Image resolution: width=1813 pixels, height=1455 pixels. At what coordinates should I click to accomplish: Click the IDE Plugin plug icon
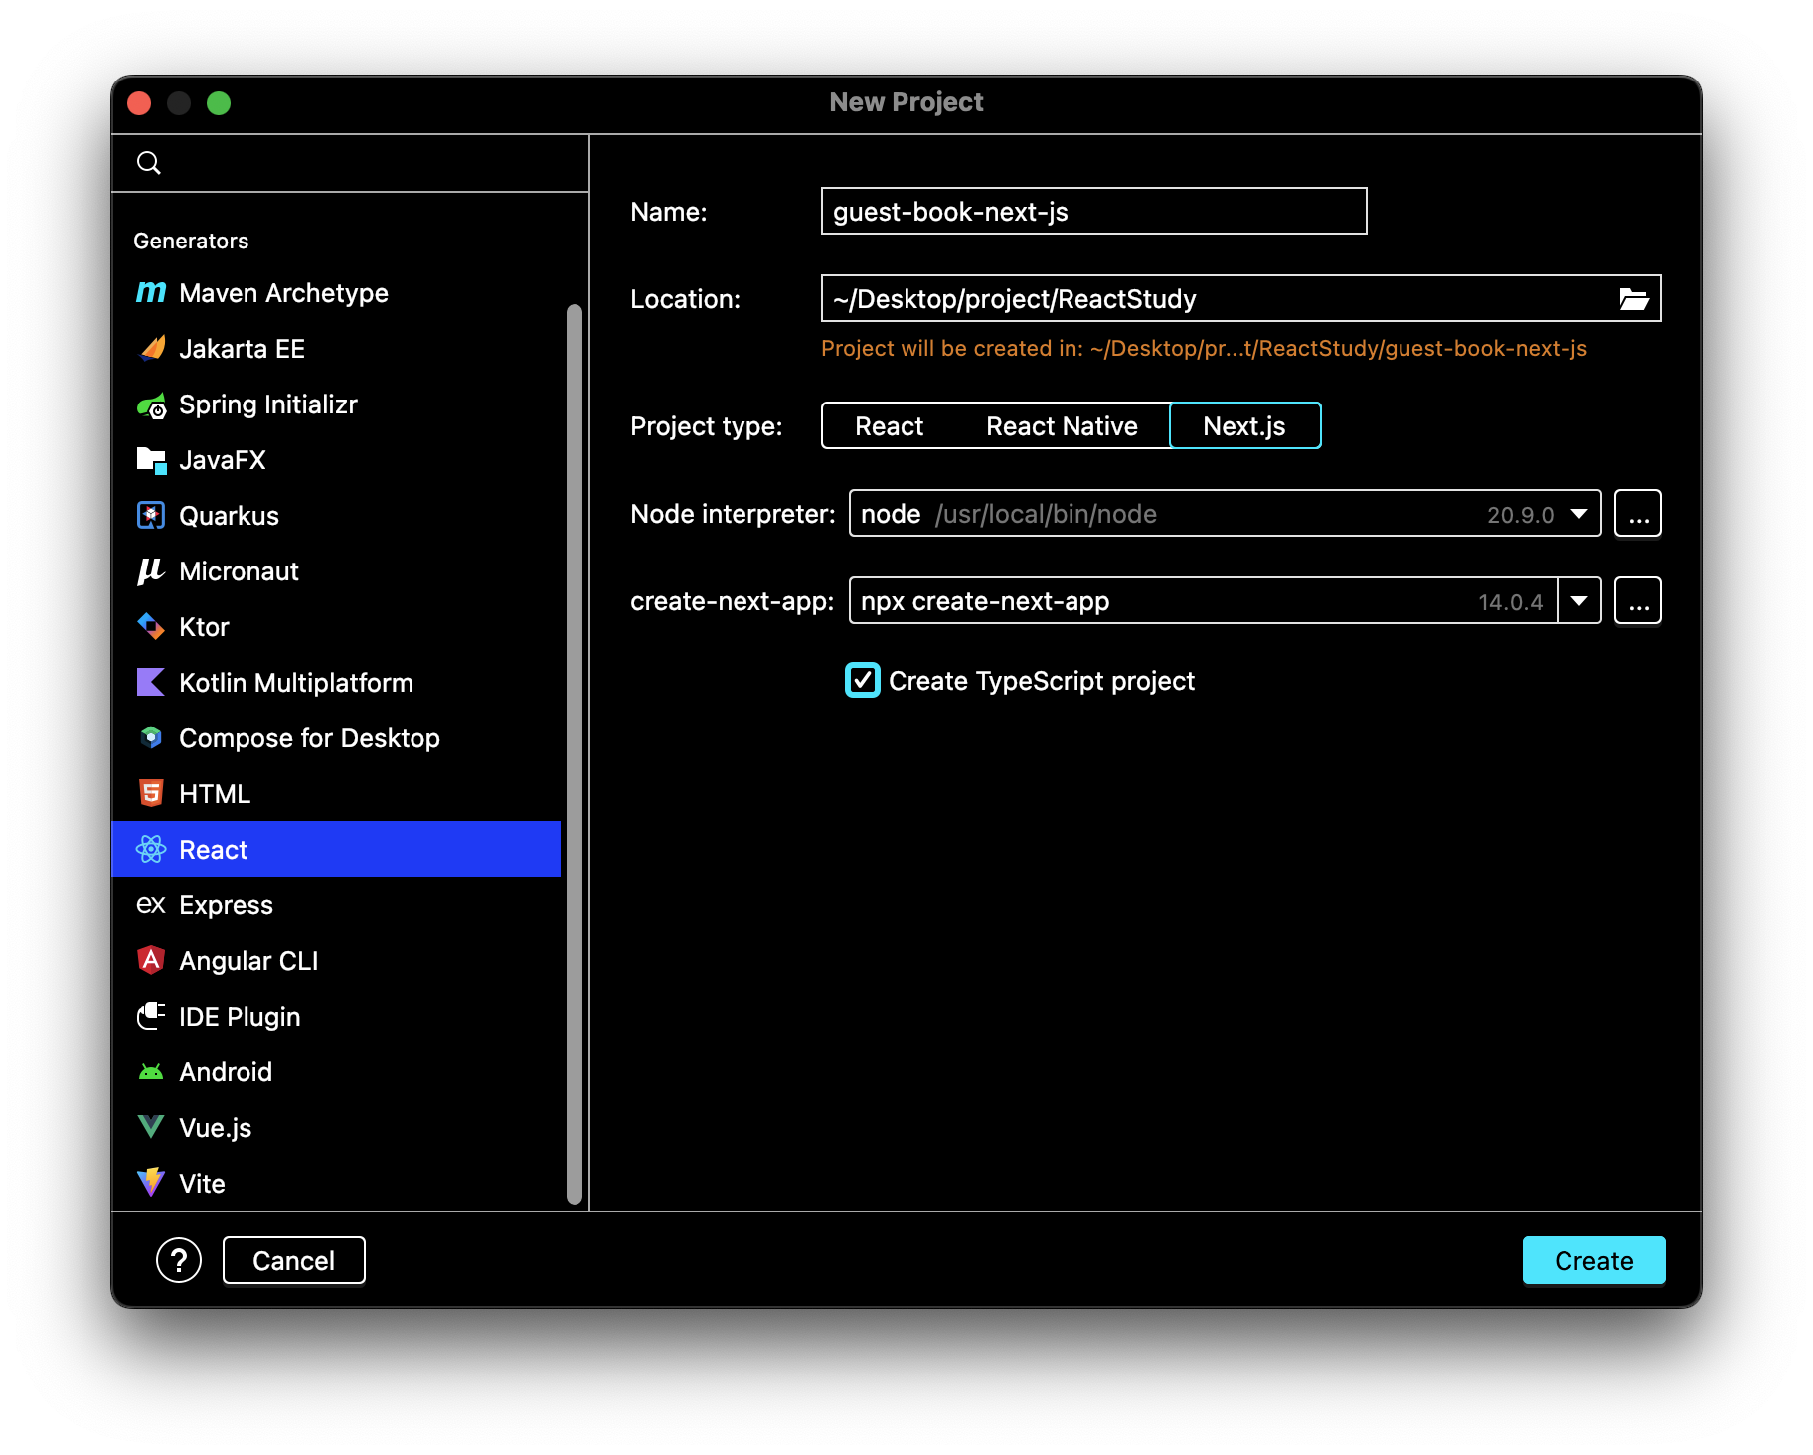pyautogui.click(x=151, y=1016)
